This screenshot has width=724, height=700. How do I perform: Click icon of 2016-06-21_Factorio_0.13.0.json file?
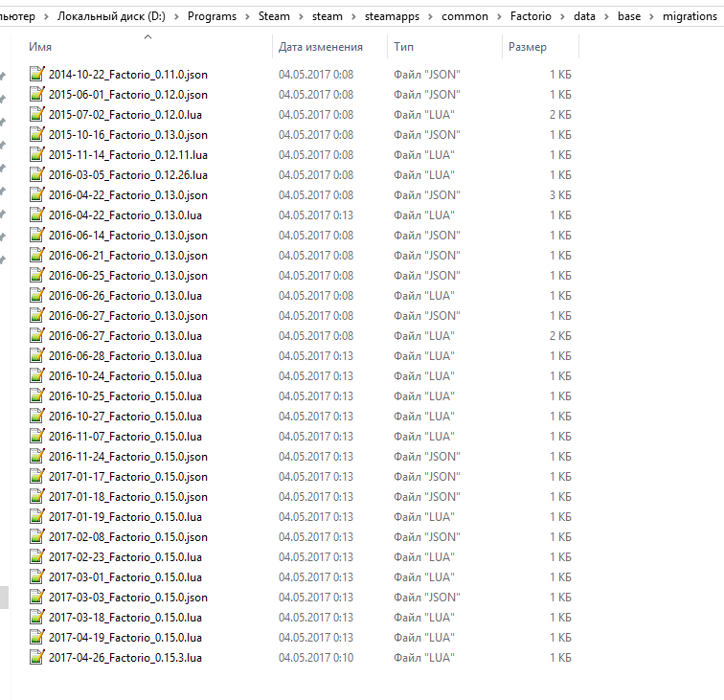click(x=37, y=255)
